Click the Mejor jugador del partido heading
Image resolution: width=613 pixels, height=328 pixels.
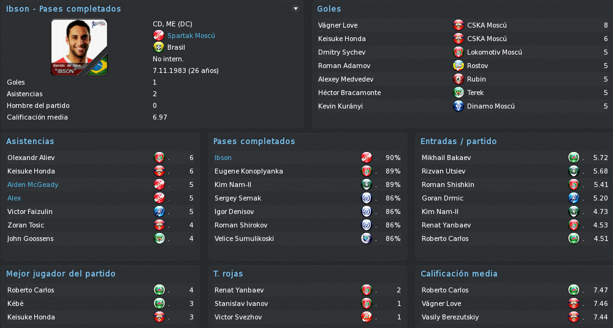coord(61,273)
